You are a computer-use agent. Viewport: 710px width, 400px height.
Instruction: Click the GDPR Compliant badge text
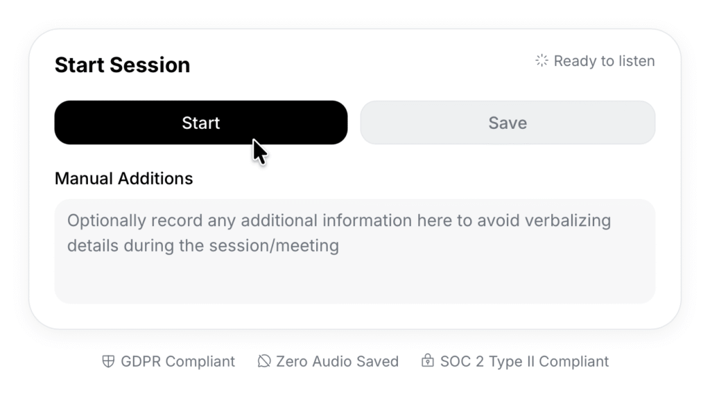point(177,361)
